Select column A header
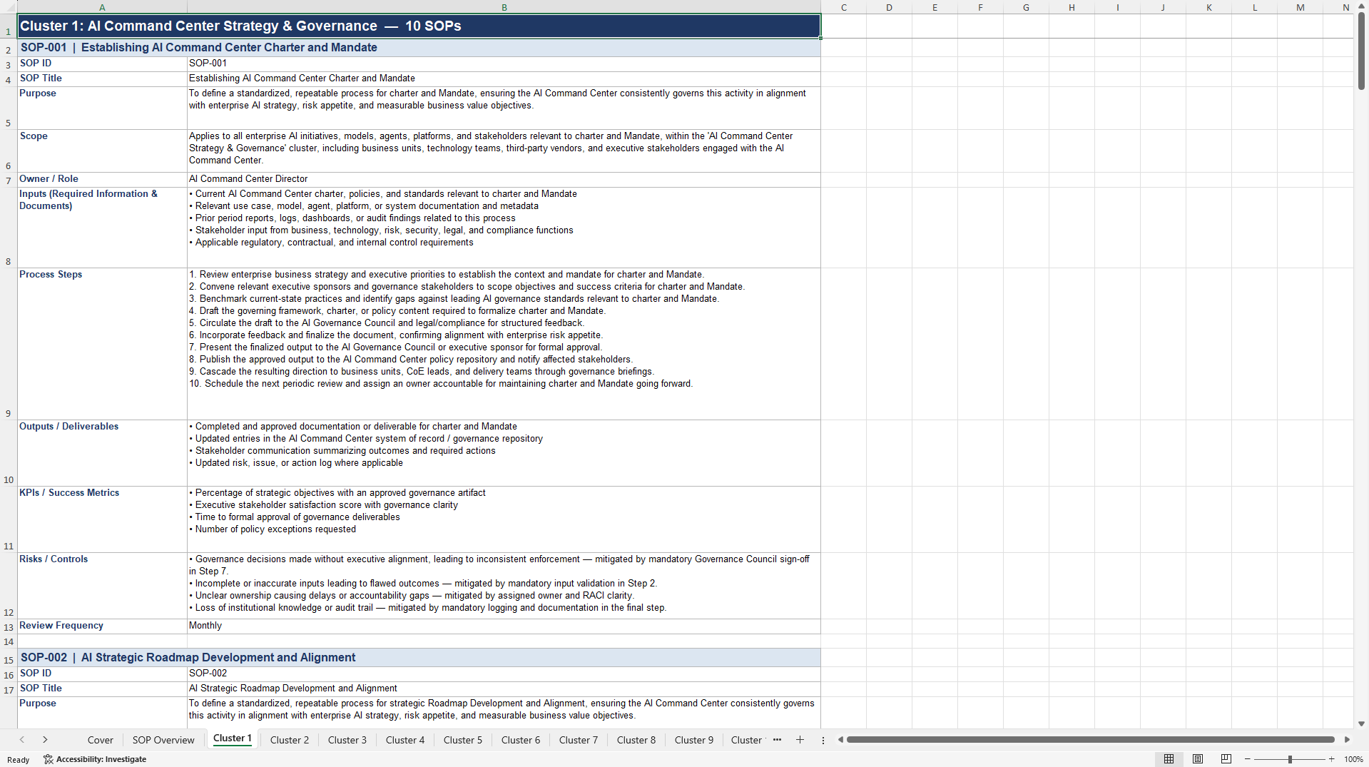Screen dimensions: 1369x767 pyautogui.click(x=102, y=7)
